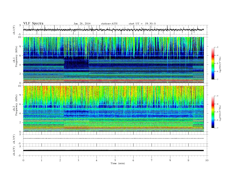Click tick label "8" on the Time axis
The width and height of the screenshot is (233, 180).
pos(170,160)
